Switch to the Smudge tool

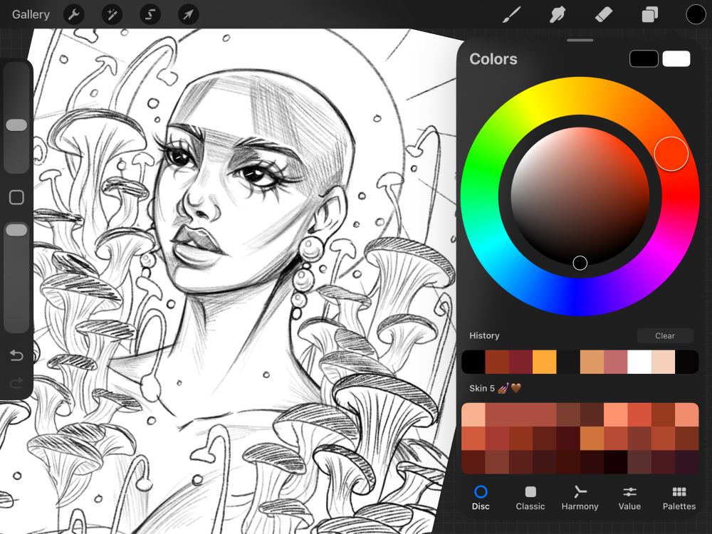tap(557, 14)
